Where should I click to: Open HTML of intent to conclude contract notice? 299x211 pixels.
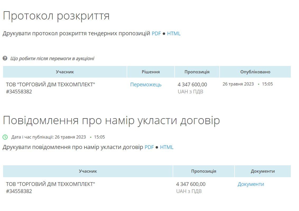pyautogui.click(x=167, y=147)
